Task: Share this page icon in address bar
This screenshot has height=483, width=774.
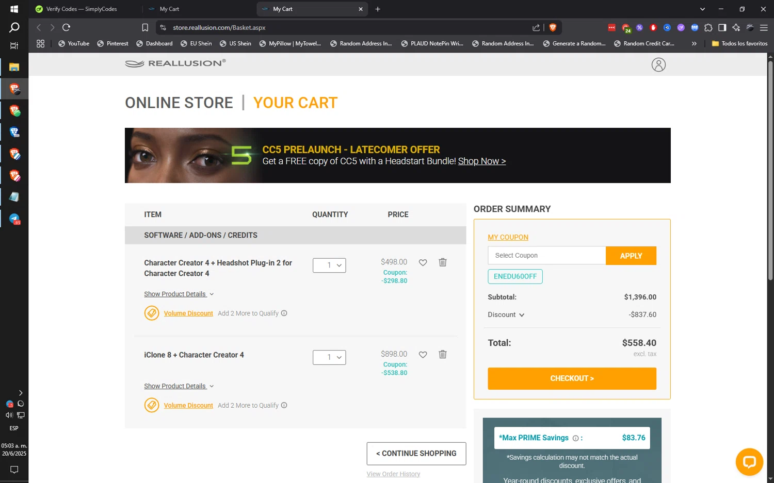Action: coord(536,27)
